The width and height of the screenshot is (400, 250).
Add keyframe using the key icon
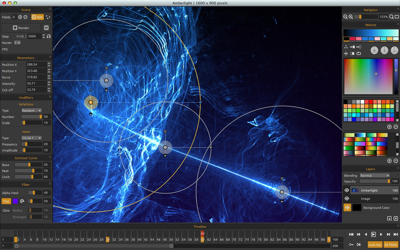351,244
